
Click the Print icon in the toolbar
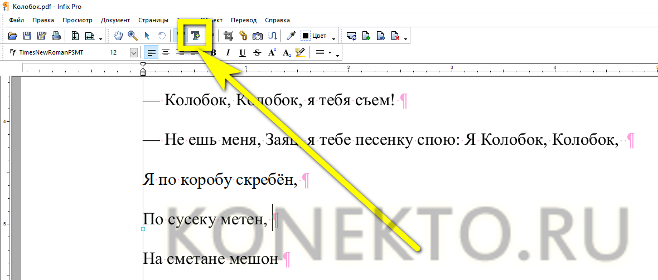[x=56, y=36]
